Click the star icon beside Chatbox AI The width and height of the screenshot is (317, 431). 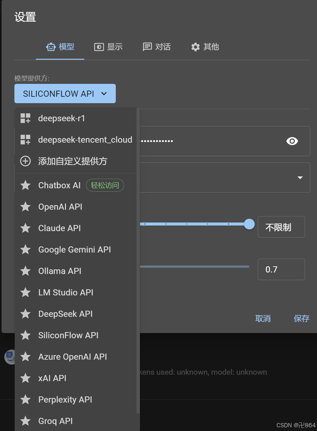click(x=25, y=185)
